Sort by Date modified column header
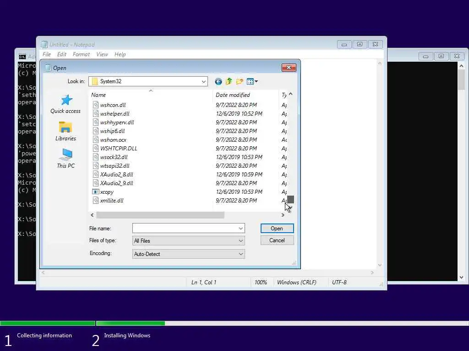The image size is (469, 351). [x=246, y=95]
